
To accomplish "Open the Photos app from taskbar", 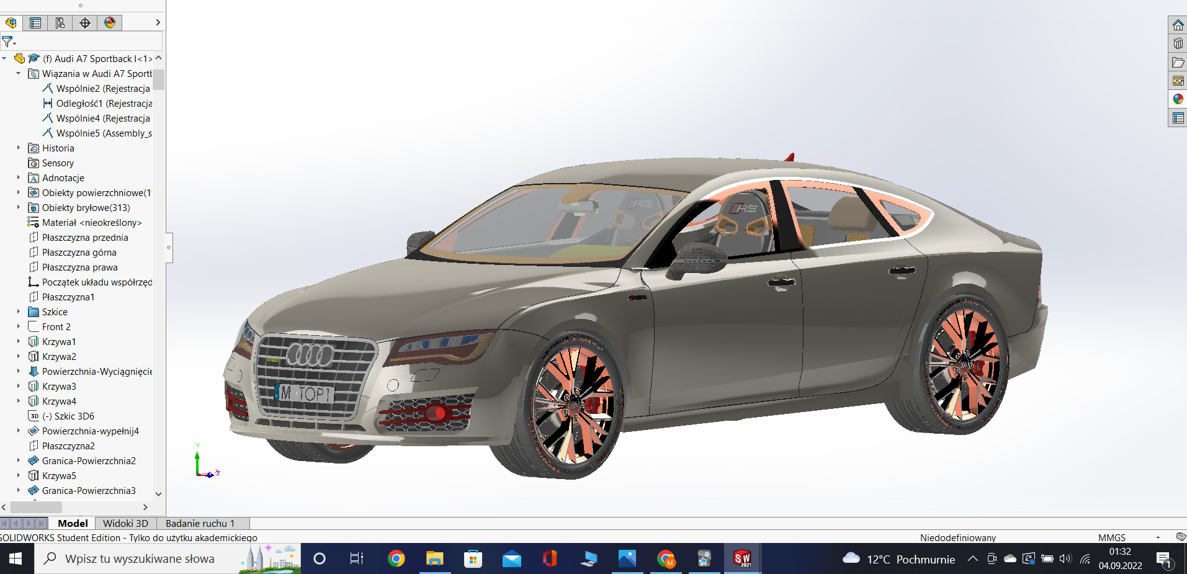I will 627,558.
